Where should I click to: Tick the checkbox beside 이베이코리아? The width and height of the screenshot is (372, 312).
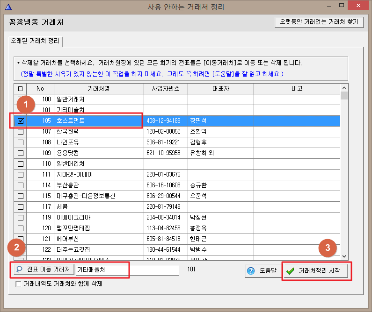click(x=21, y=218)
